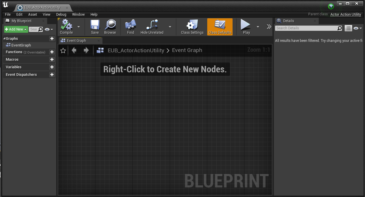Click the Find toolbar button
365x197 pixels.
(x=131, y=27)
